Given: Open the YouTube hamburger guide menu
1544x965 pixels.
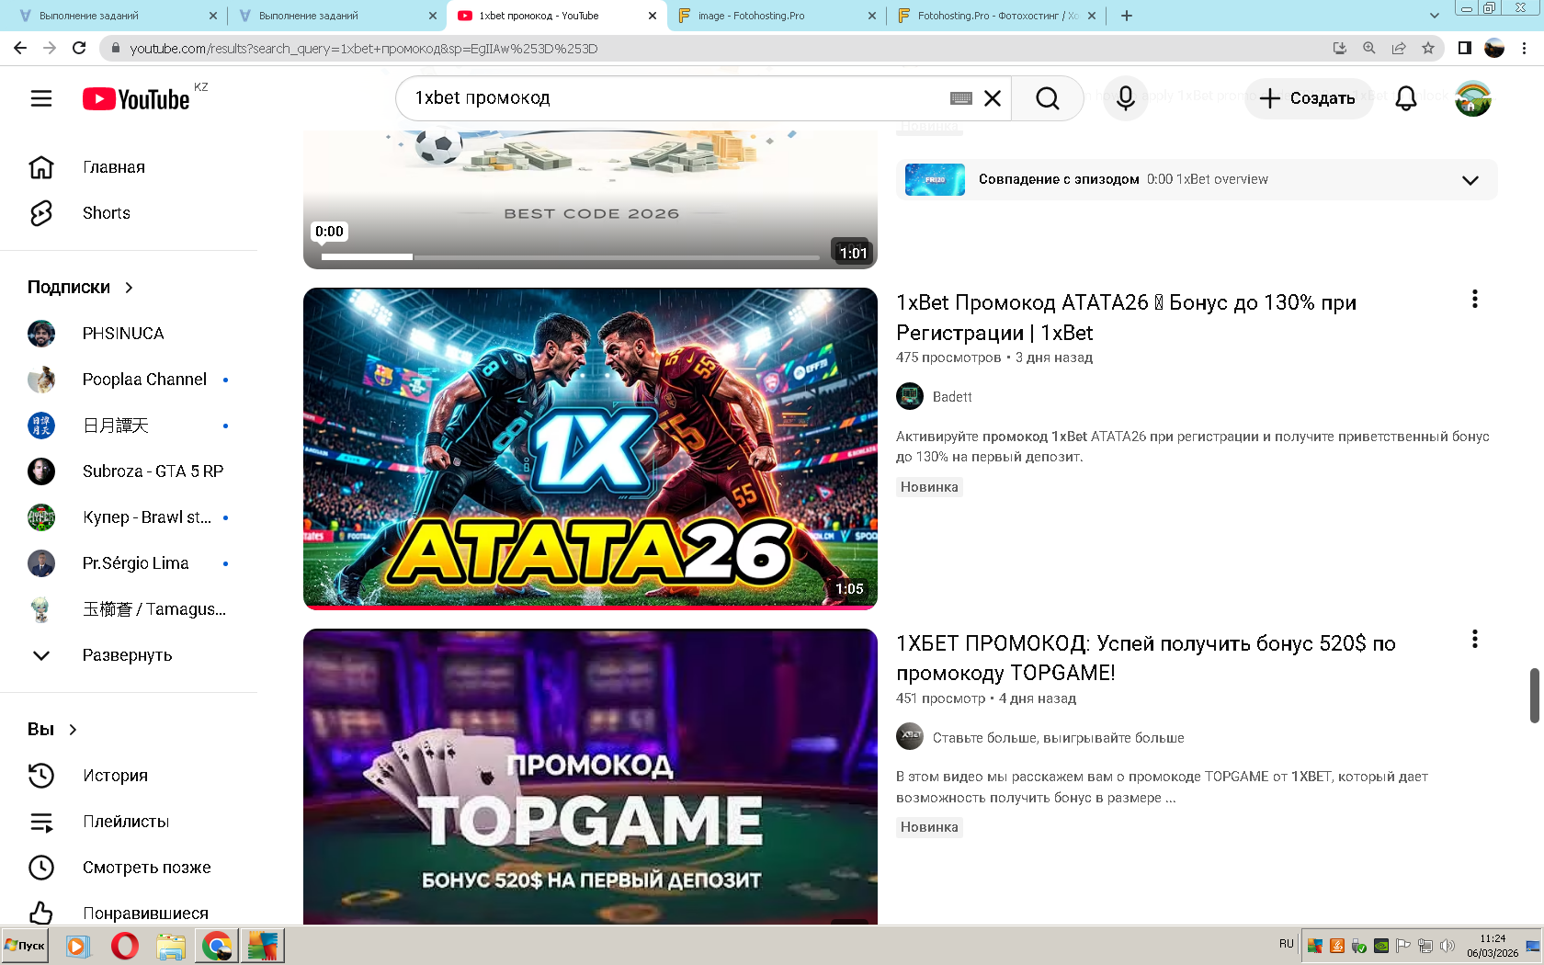Looking at the screenshot, I should point(41,98).
